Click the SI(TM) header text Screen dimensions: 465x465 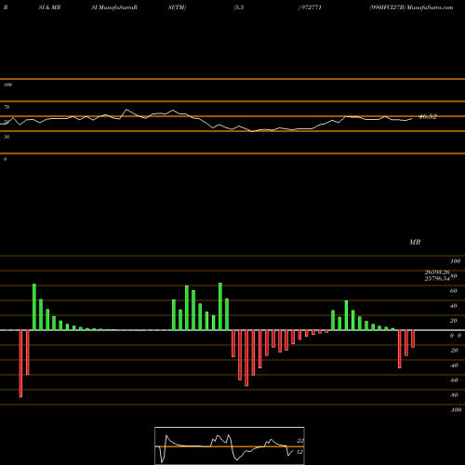tap(177, 7)
